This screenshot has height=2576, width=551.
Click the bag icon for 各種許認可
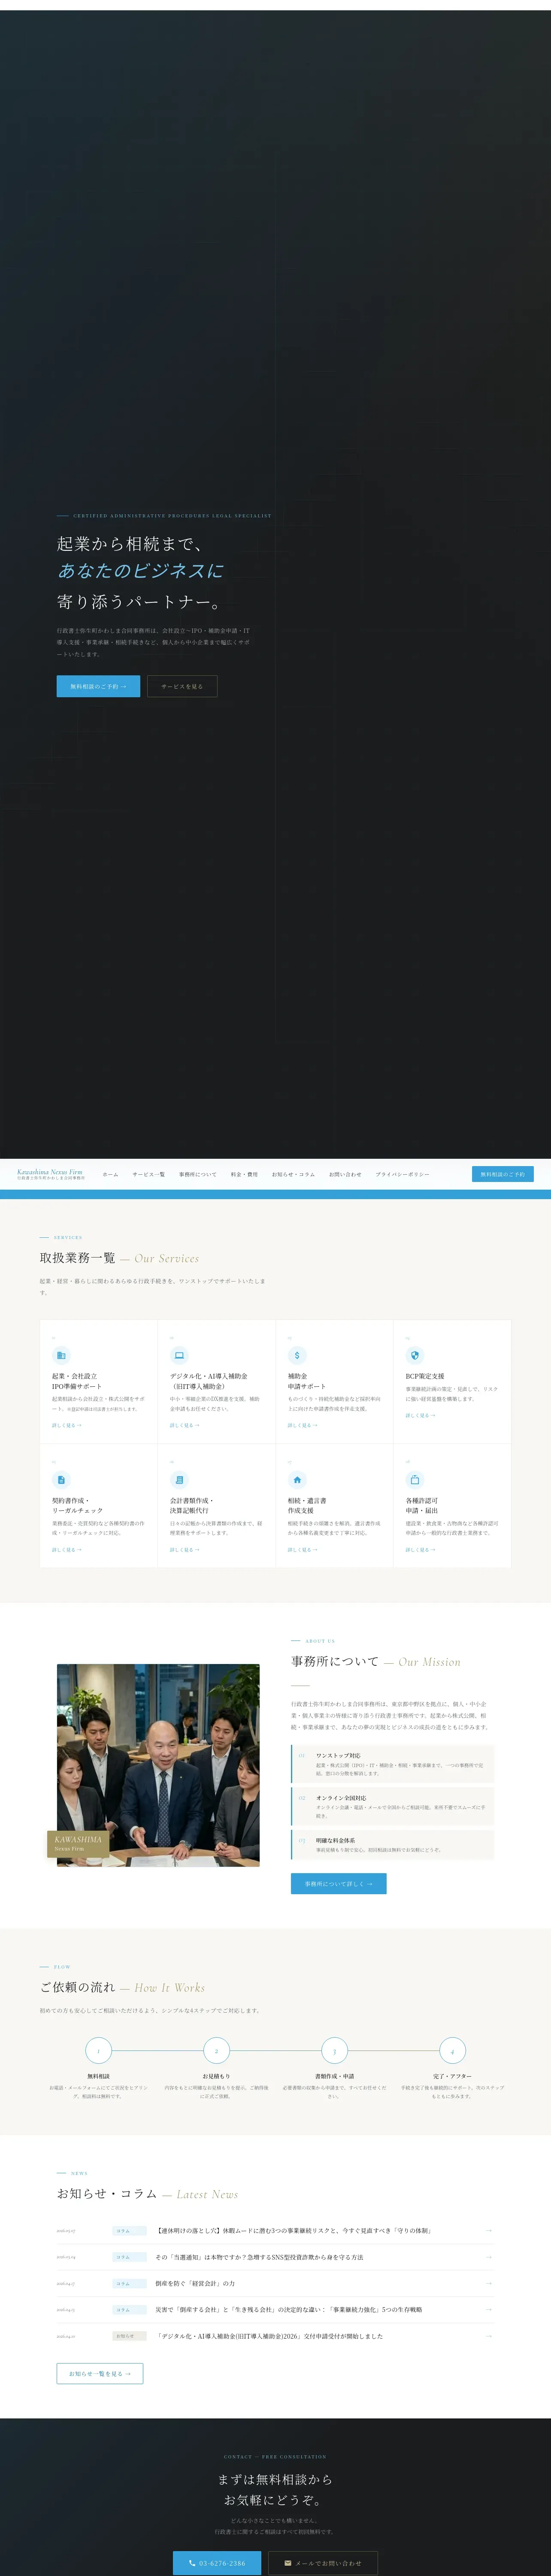(415, 1479)
